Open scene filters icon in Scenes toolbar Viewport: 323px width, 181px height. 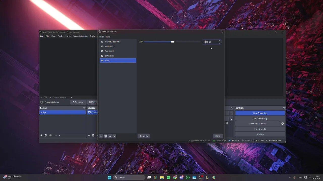tap(50, 135)
